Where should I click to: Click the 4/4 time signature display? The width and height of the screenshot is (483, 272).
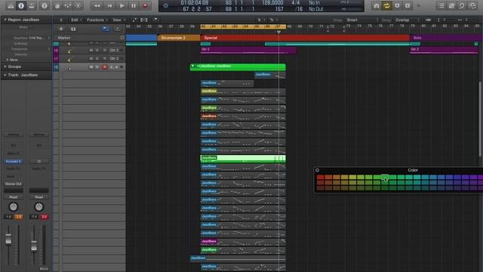295,3
